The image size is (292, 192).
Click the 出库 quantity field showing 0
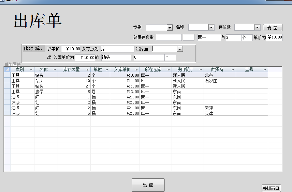click(x=148, y=58)
